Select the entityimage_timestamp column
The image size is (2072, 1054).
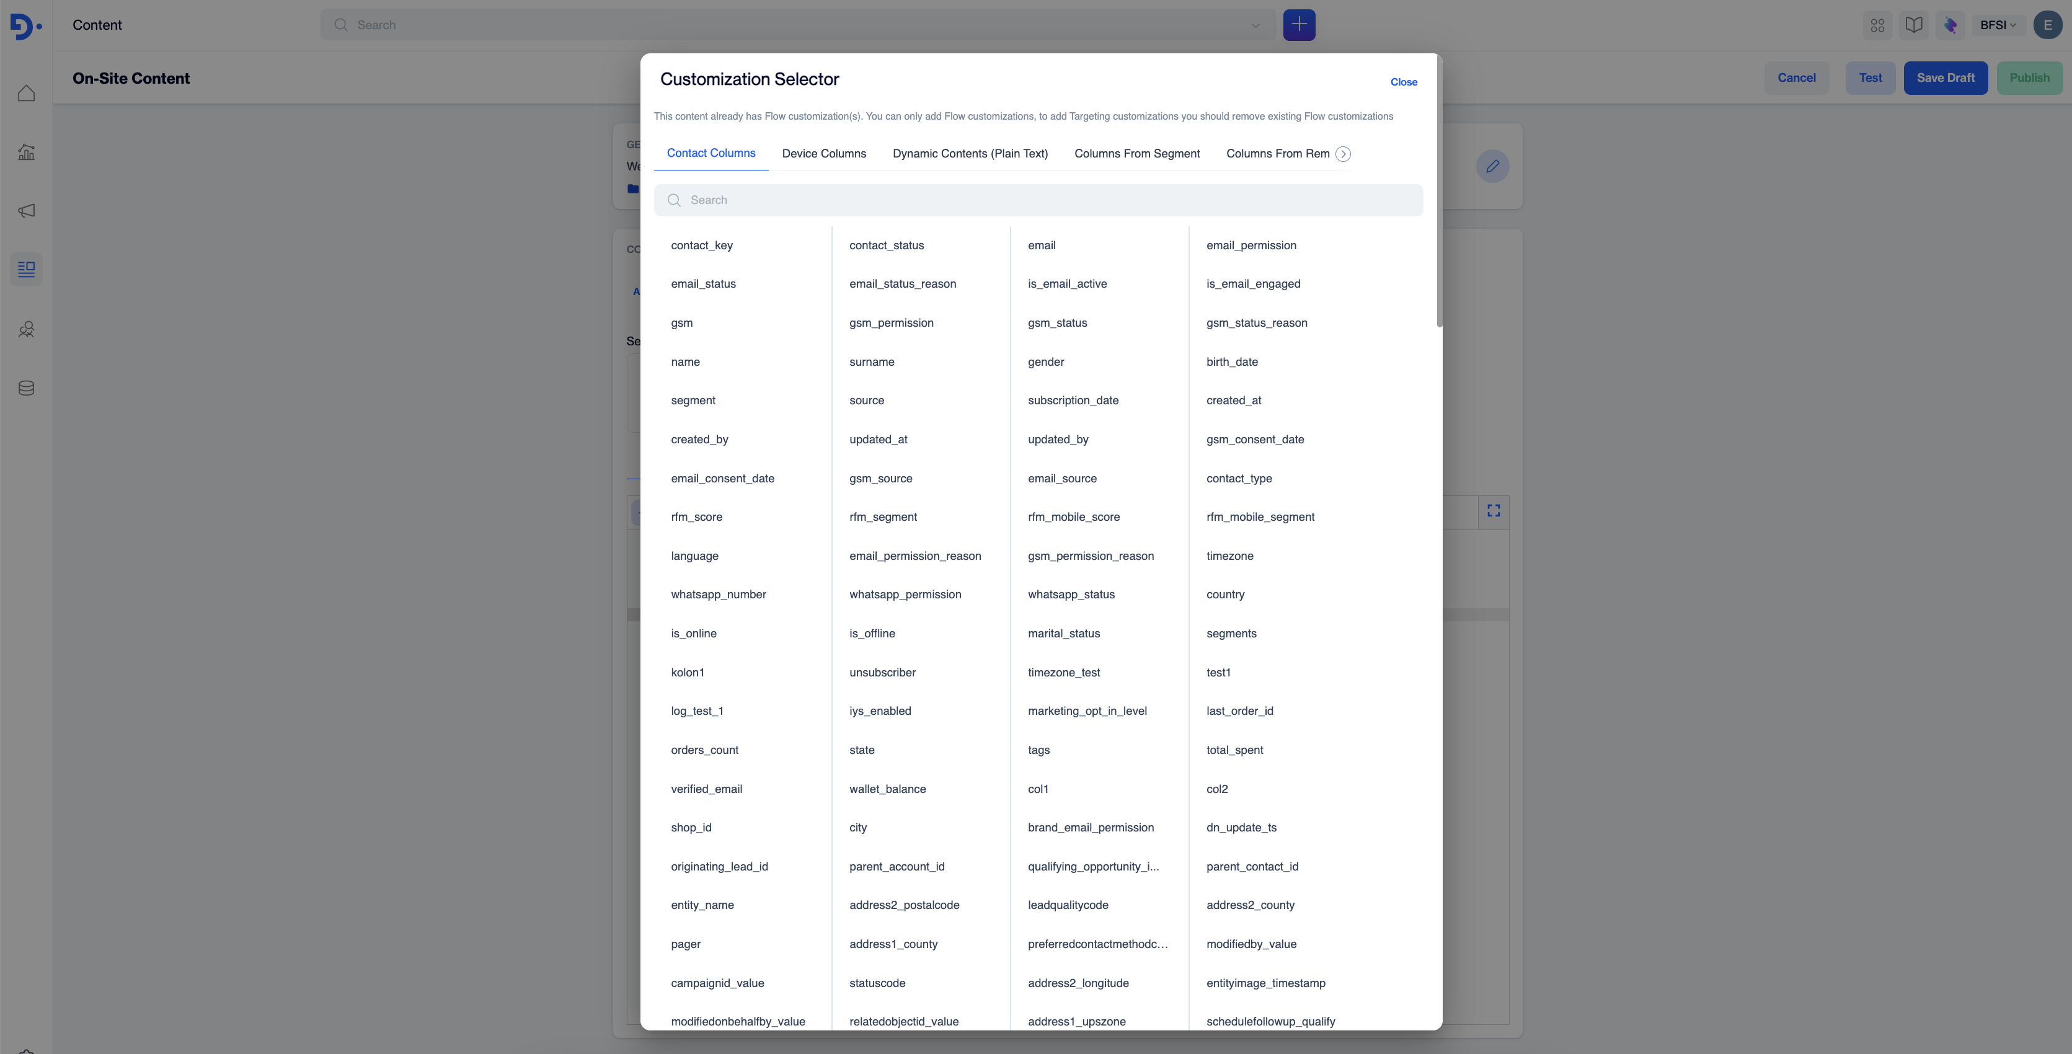coord(1265,983)
